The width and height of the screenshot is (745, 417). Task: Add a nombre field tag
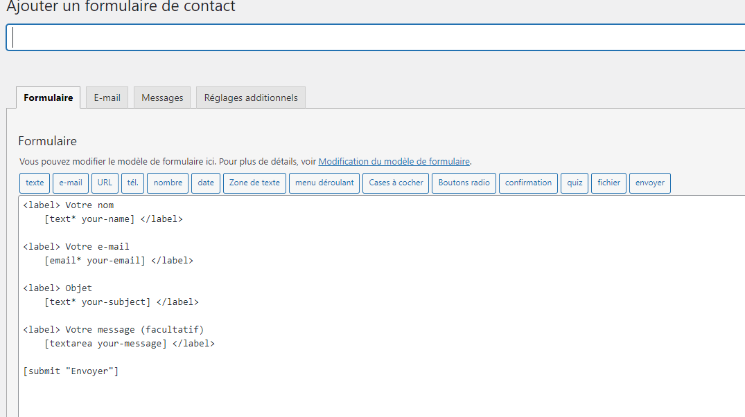[x=168, y=183]
